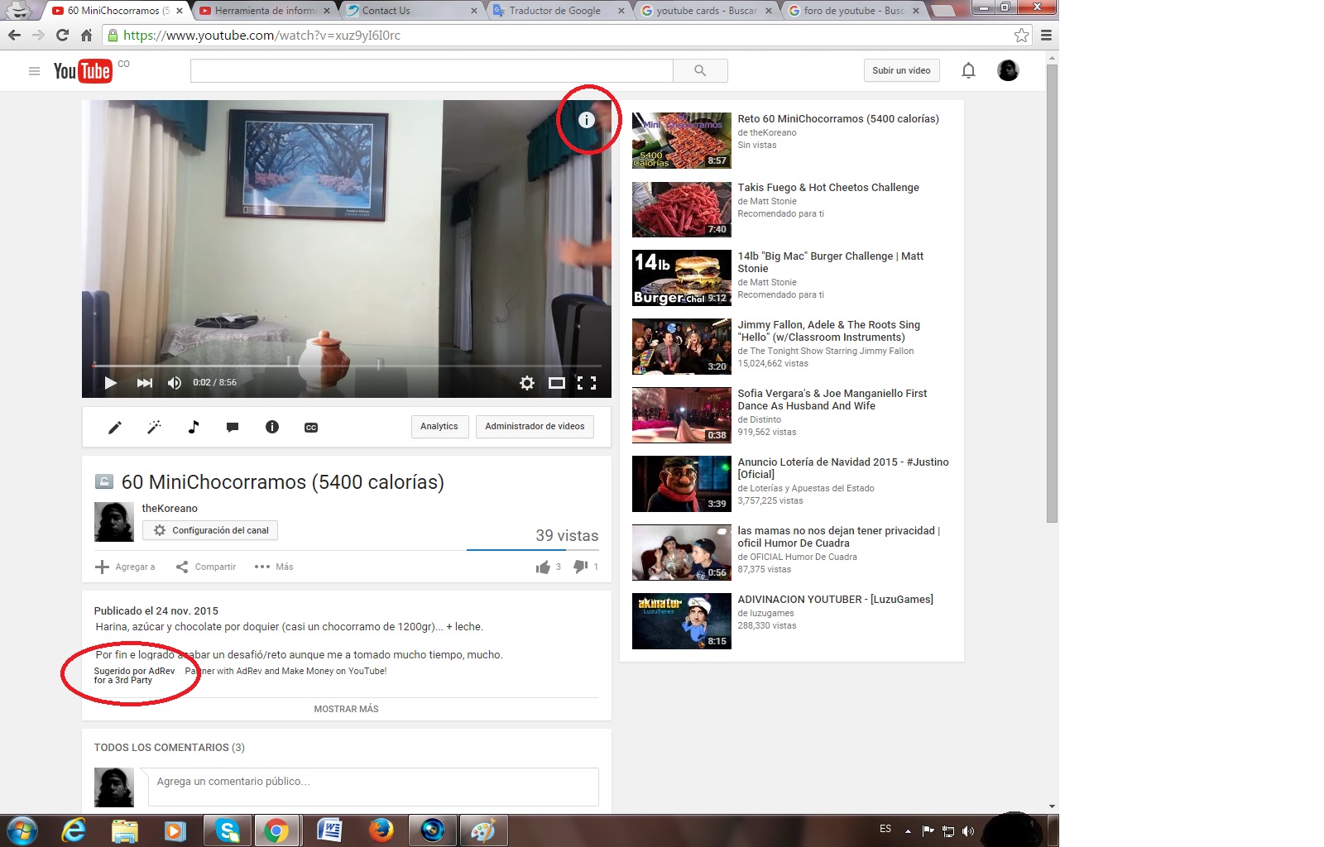
Task: Click the search magnifier button
Action: point(700,71)
